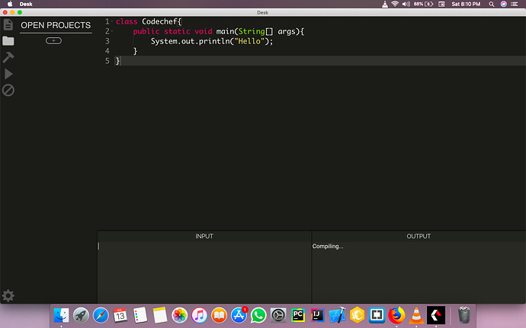Click inside the INPUT text area
The height and width of the screenshot is (328, 526).
tap(204, 272)
